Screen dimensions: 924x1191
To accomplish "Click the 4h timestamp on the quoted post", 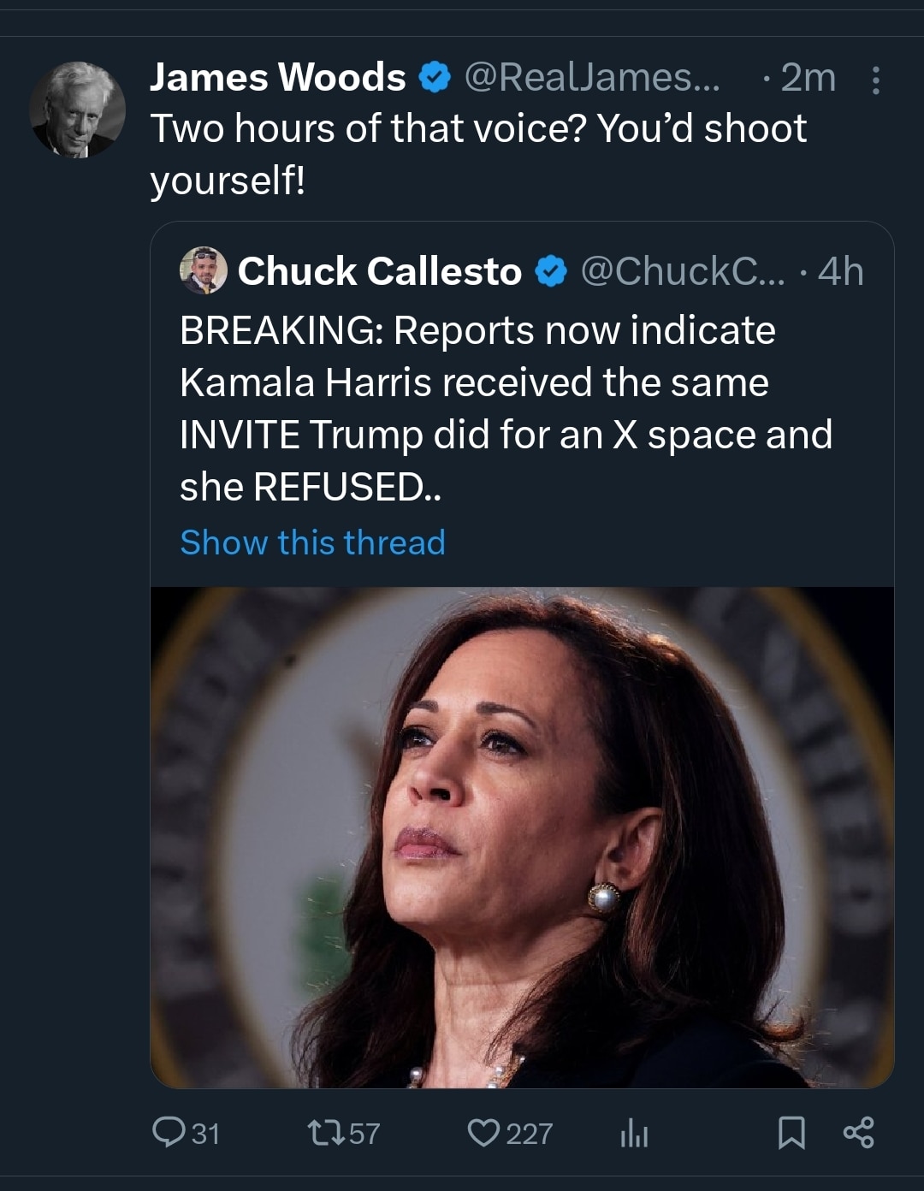I will point(840,272).
